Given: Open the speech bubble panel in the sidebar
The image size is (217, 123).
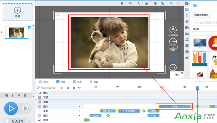Looking at the screenshot, I should coord(187,28).
